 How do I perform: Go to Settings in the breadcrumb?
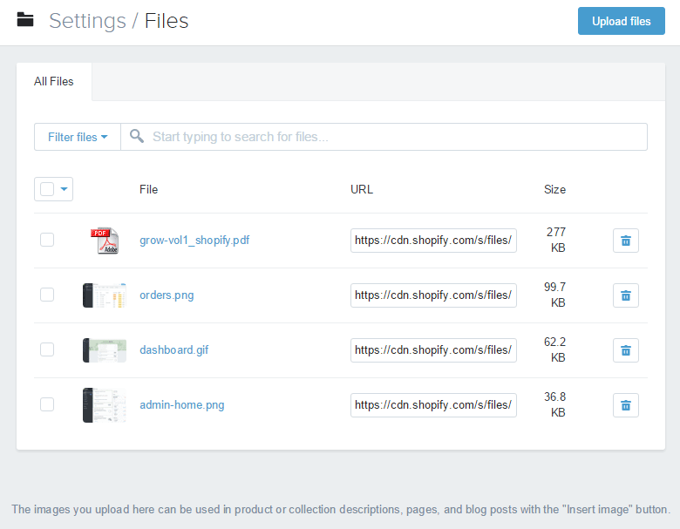(x=88, y=21)
